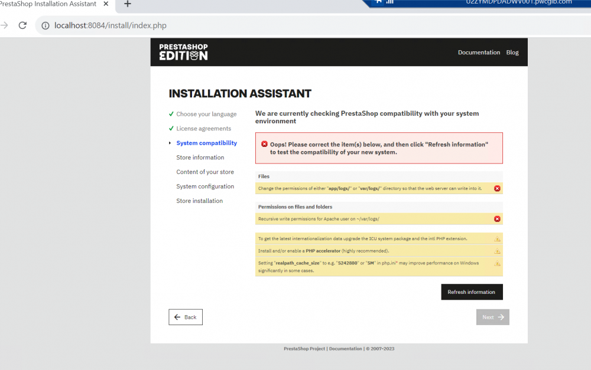Screen dimensions: 591x370
Task: Select the Store information step
Action: 200,157
